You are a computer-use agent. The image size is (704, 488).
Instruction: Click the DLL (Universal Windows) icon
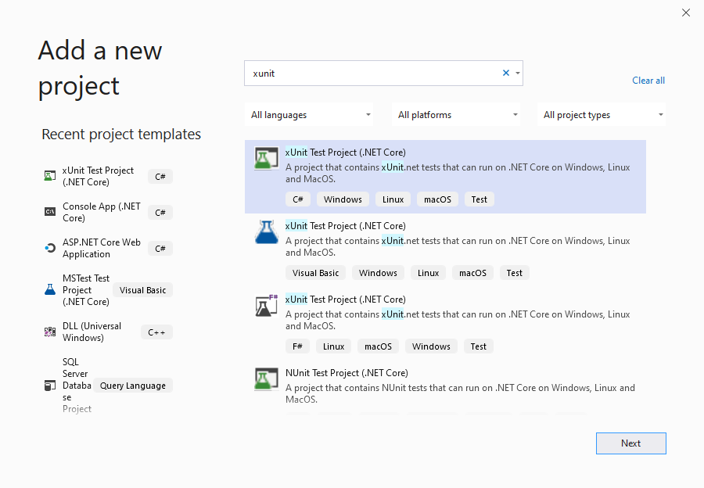pyautogui.click(x=50, y=332)
